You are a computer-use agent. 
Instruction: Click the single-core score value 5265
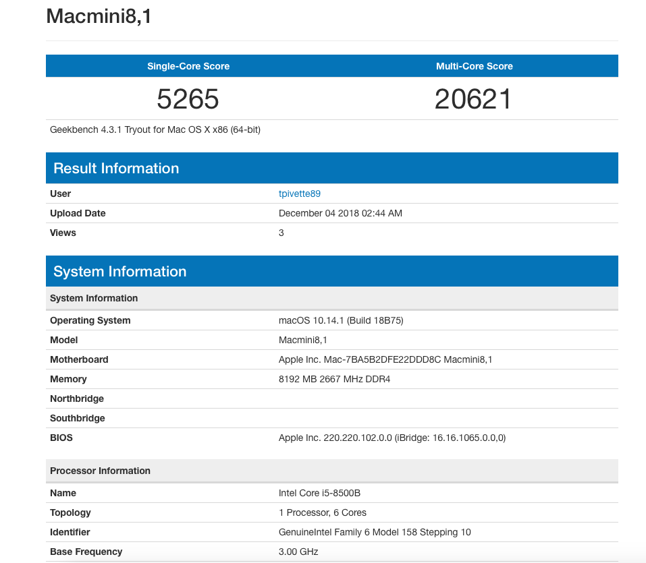point(188,98)
